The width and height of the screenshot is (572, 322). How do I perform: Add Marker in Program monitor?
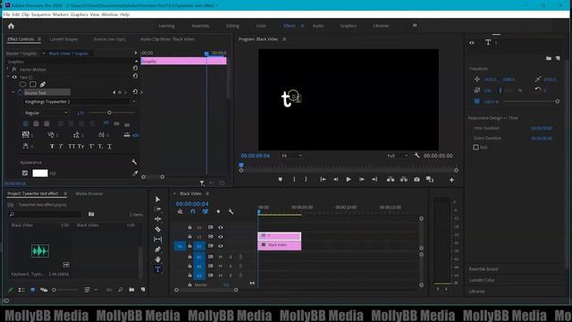(x=280, y=179)
